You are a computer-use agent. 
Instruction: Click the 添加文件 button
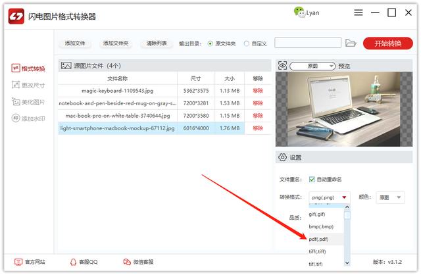tap(75, 43)
